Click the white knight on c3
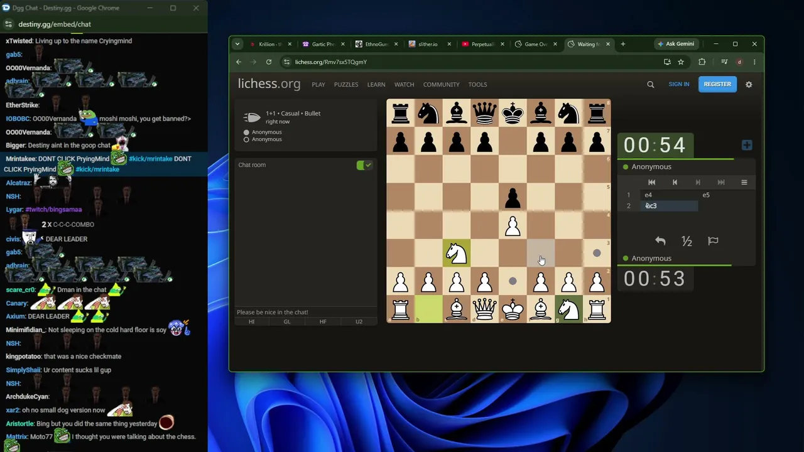 (457, 253)
